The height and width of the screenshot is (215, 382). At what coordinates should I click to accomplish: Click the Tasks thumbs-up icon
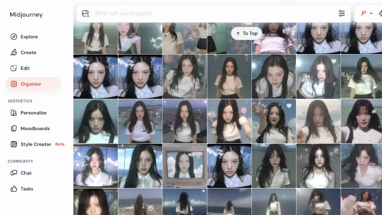tap(14, 188)
